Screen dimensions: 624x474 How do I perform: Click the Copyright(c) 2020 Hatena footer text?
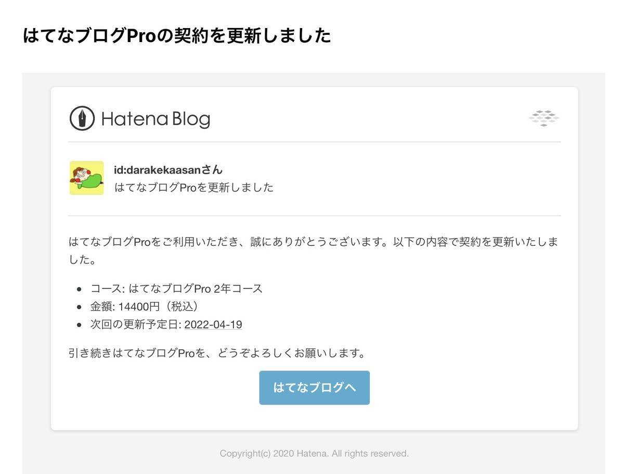[314, 454]
